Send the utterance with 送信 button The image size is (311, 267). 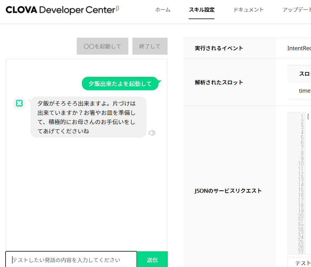coord(152,260)
